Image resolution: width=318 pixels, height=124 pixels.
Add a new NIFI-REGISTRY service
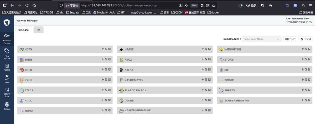[203, 80]
